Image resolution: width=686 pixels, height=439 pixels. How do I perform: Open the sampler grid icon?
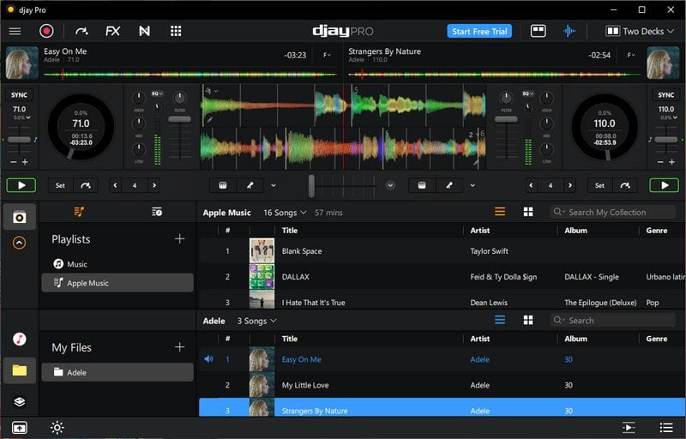[x=176, y=31]
